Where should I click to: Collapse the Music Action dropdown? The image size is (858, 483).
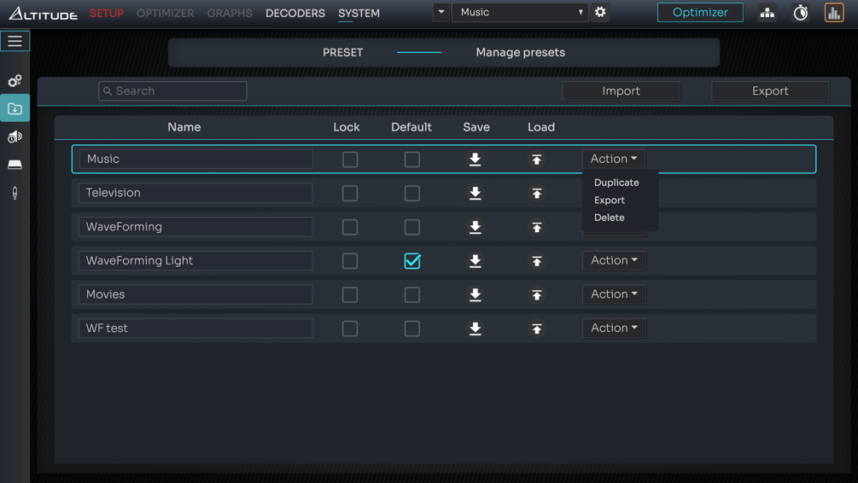(613, 159)
